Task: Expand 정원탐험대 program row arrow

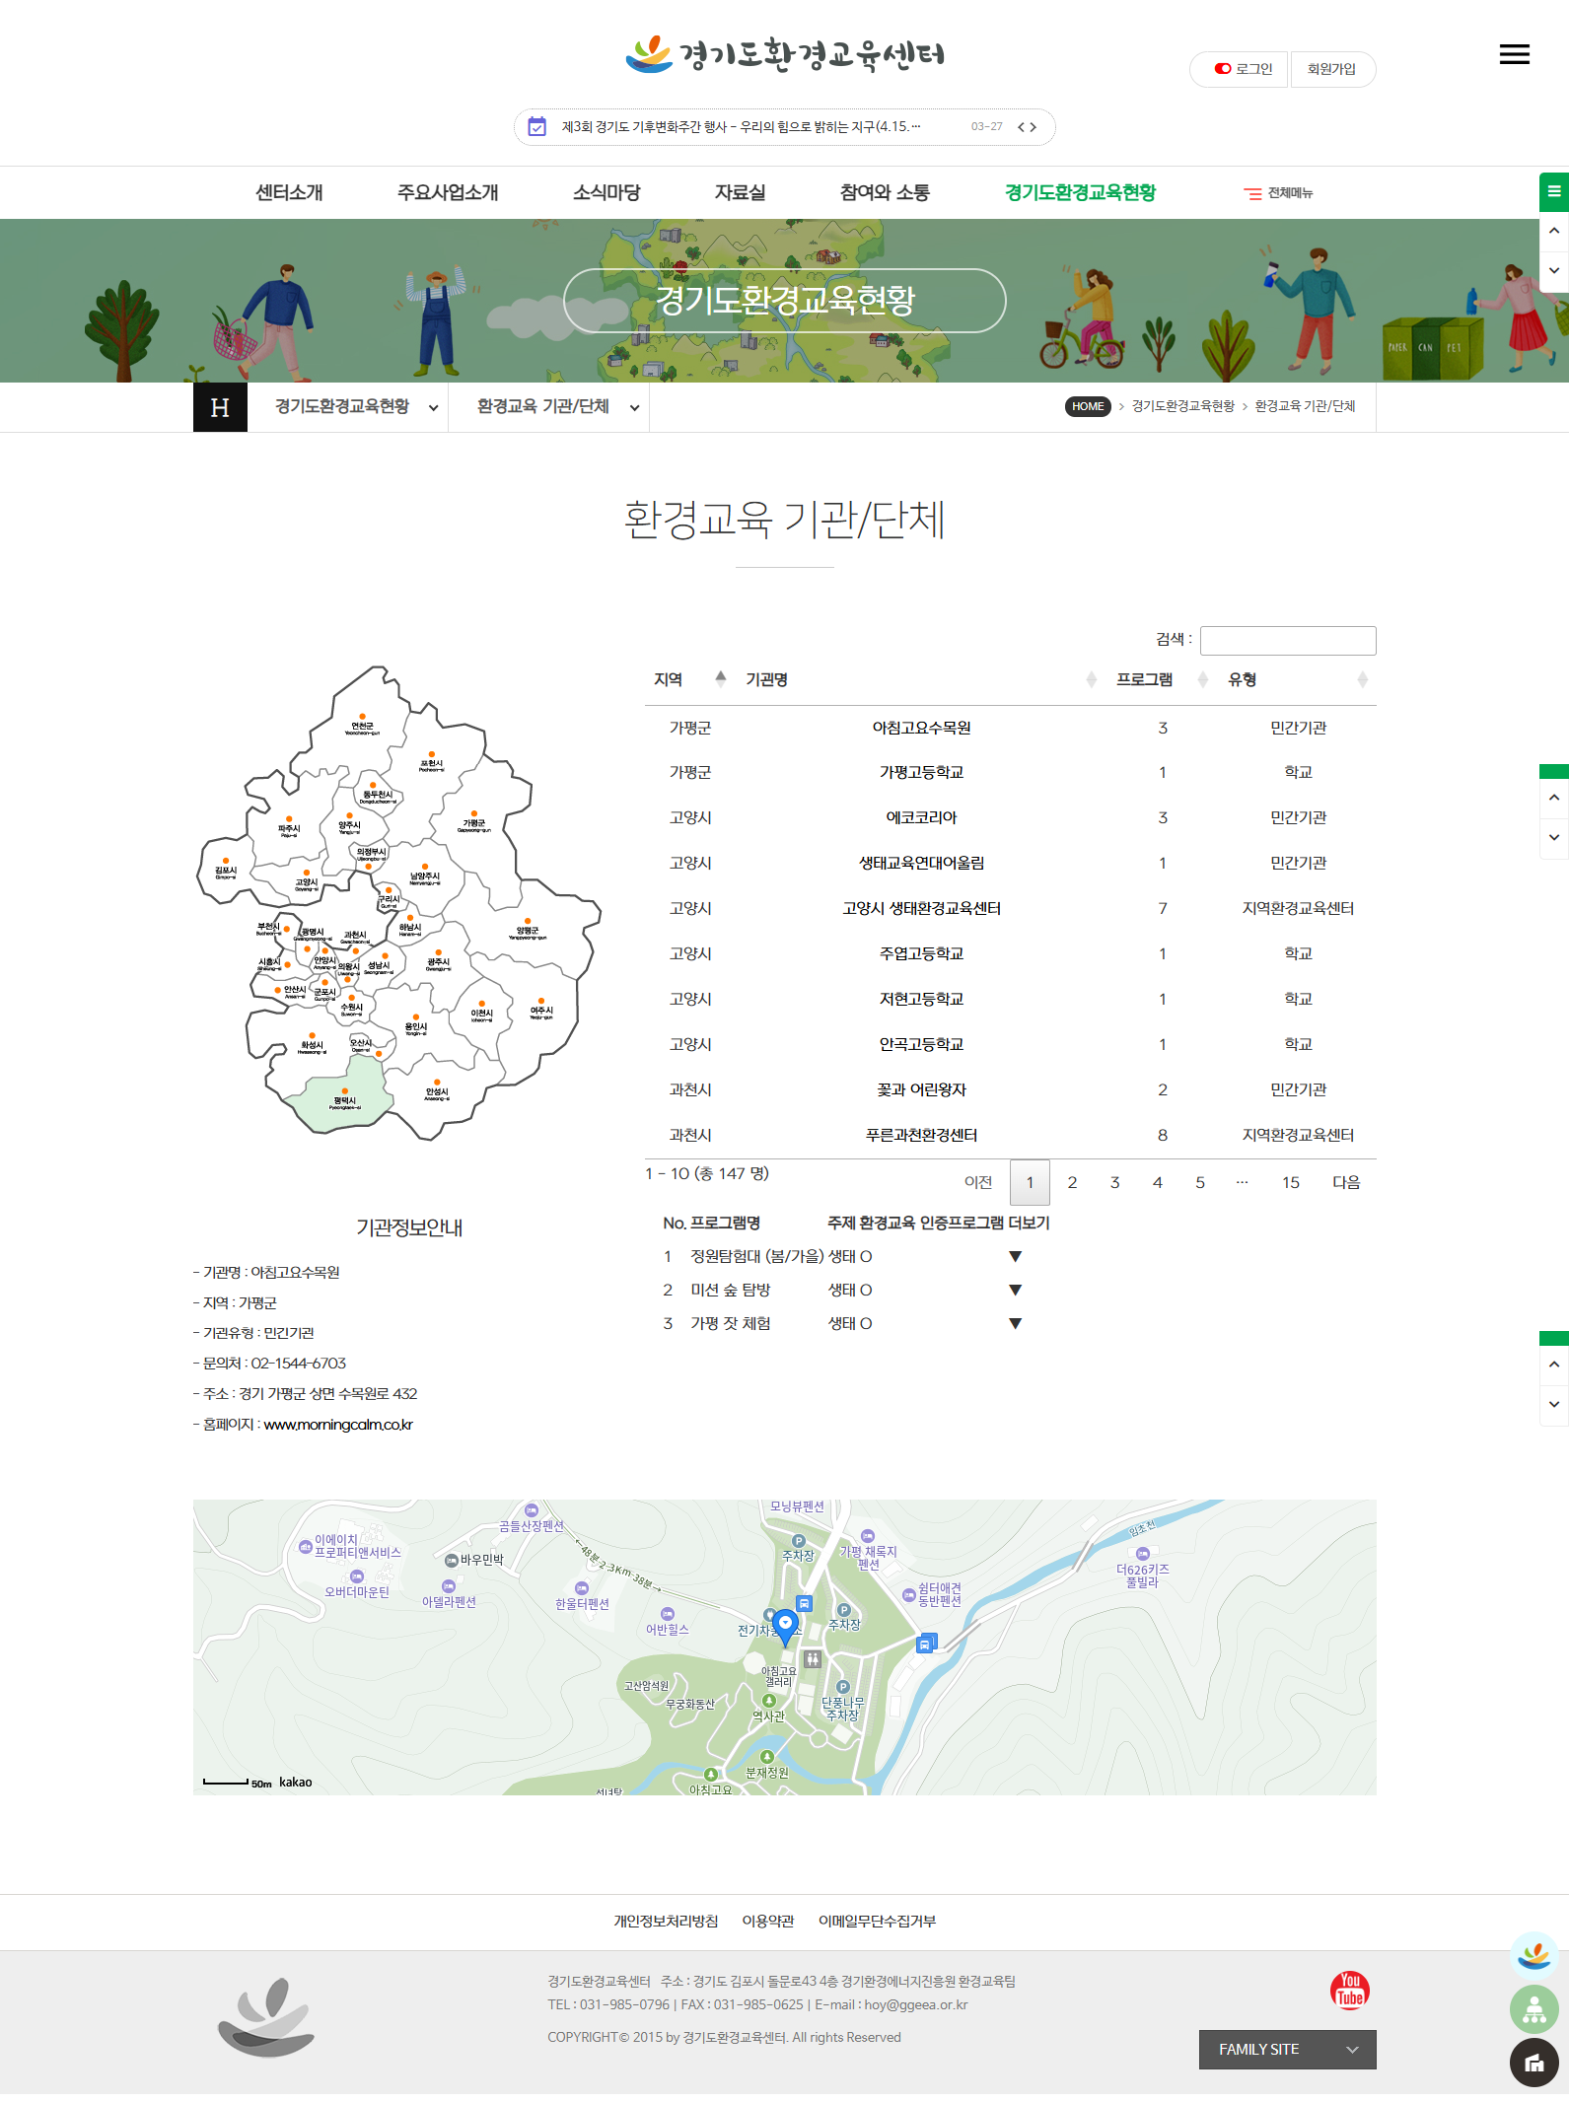Action: pos(1015,1256)
